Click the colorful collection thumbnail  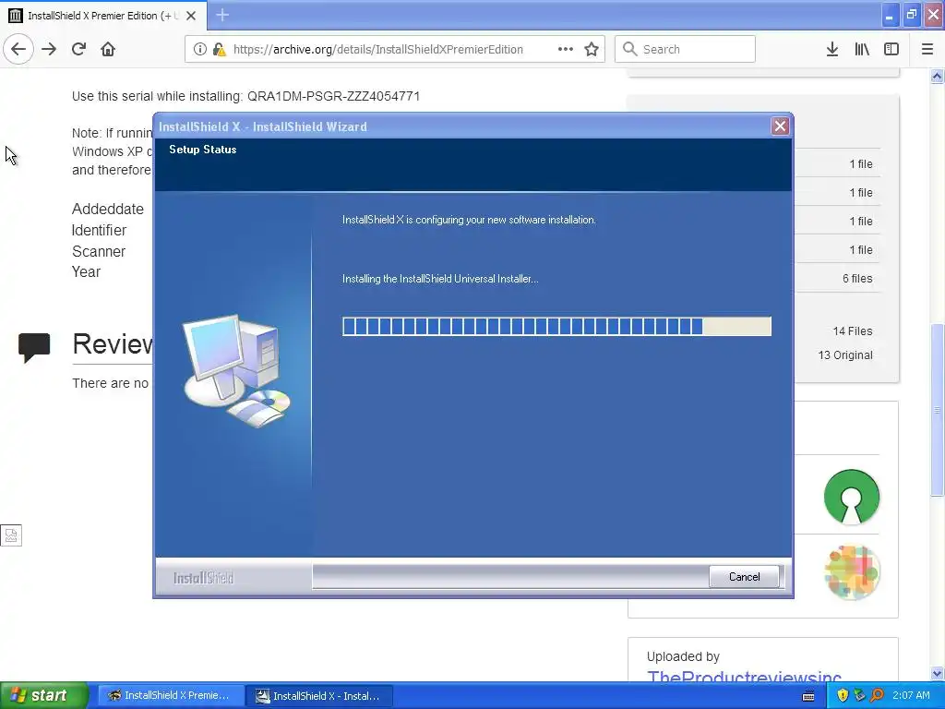(x=852, y=572)
